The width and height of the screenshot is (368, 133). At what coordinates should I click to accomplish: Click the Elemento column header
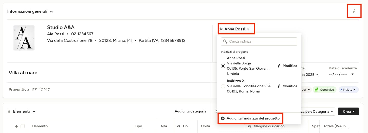pyautogui.click(x=40, y=126)
